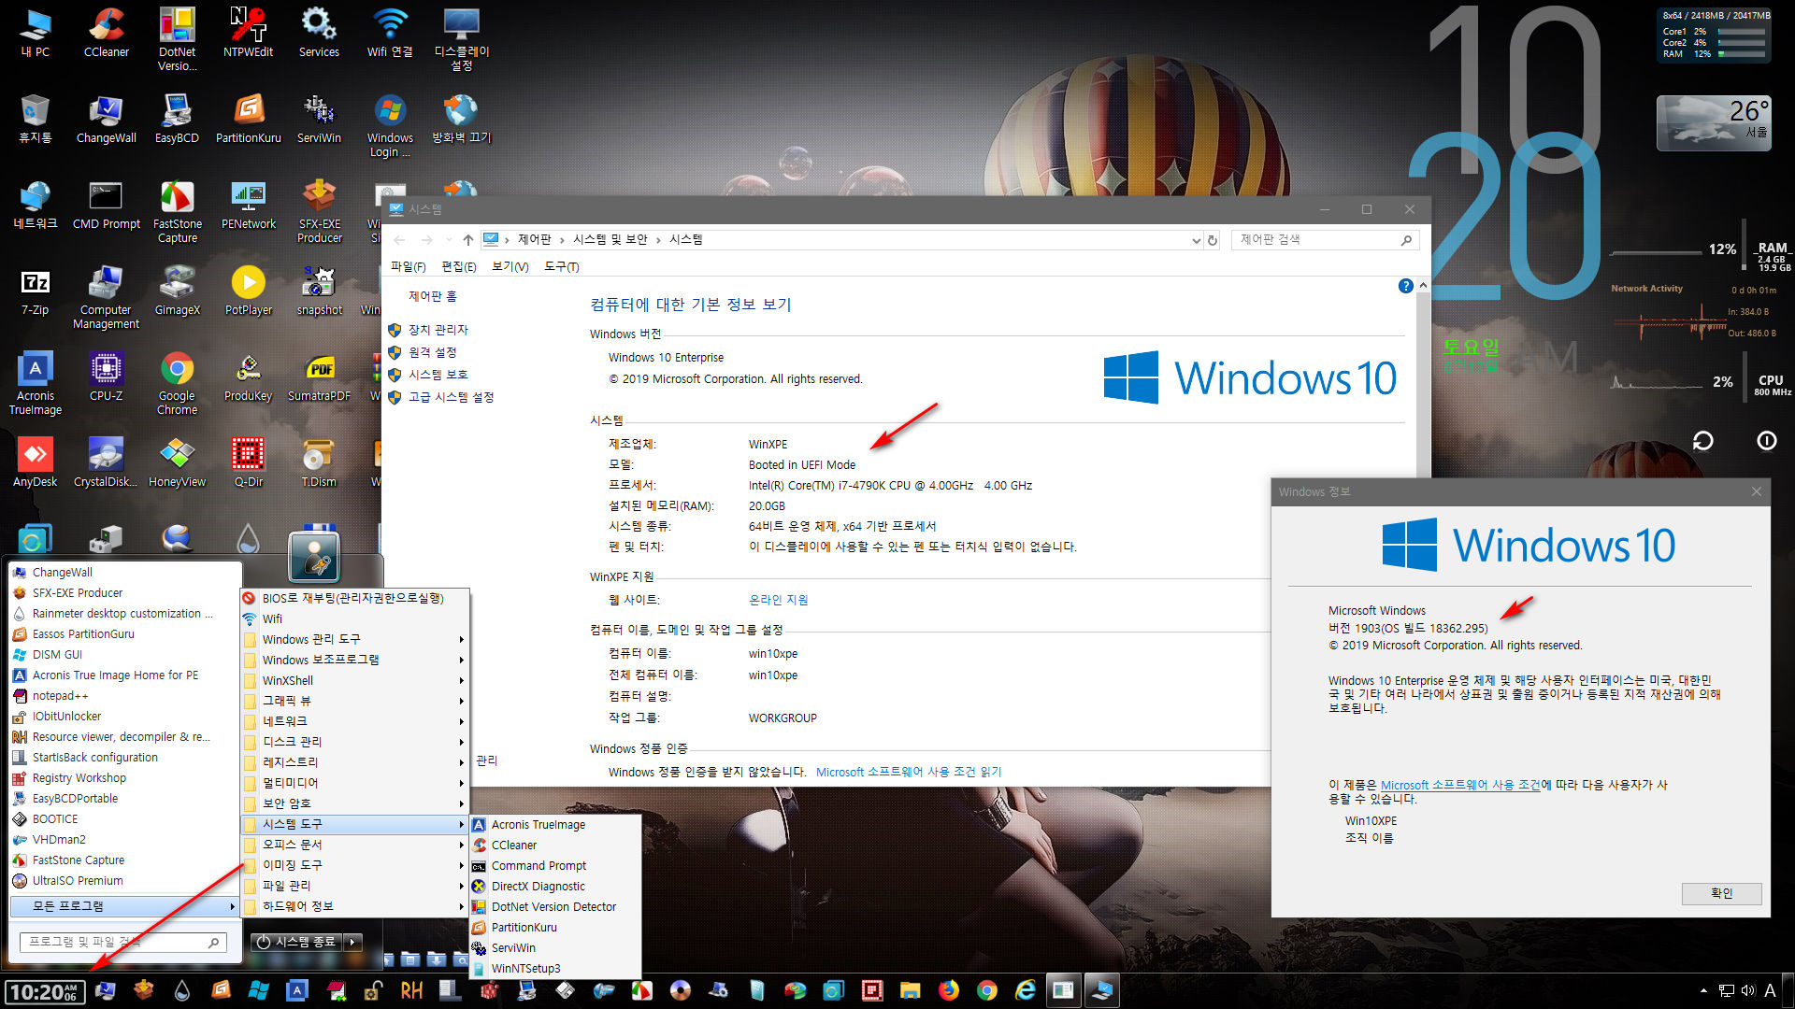Image resolution: width=1795 pixels, height=1009 pixels.
Task: Click the volume icon in system tray
Action: coord(1747,991)
